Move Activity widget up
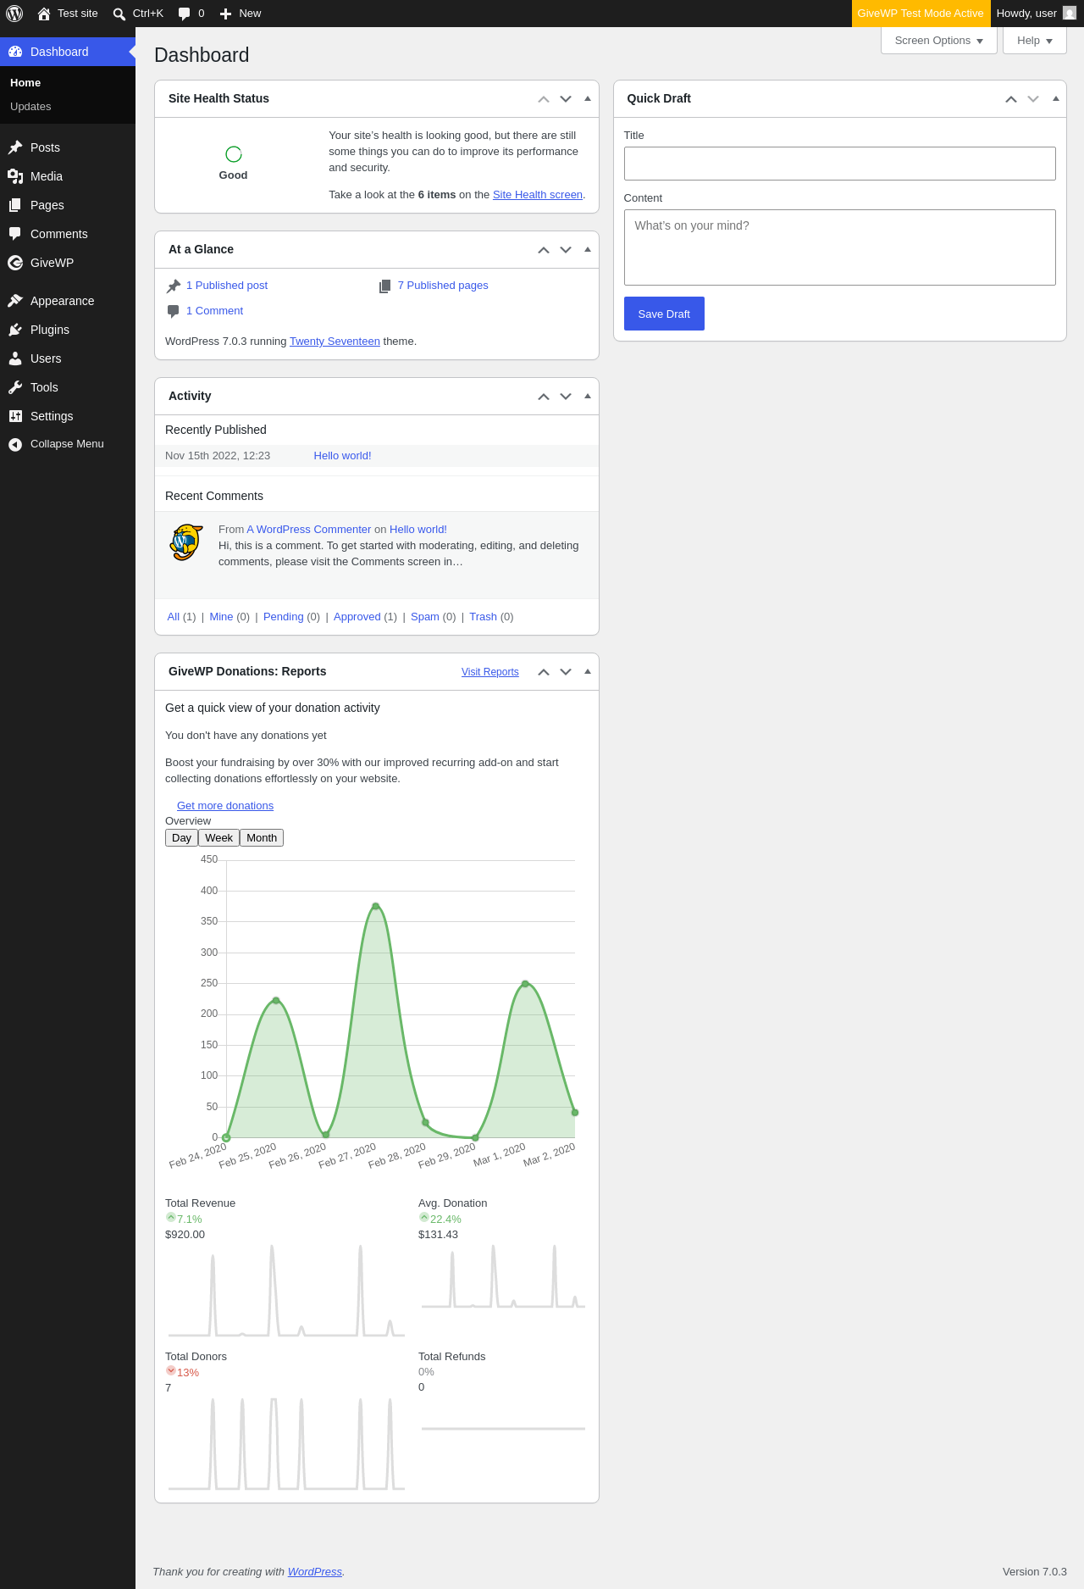The image size is (1084, 1589). [544, 397]
